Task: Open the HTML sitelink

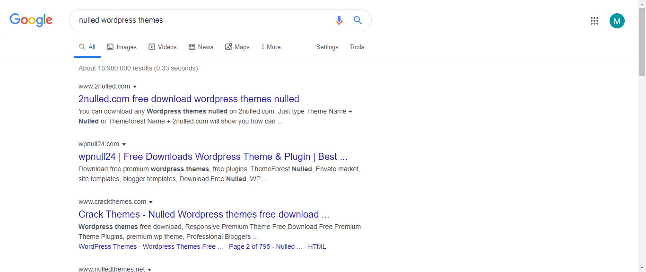Action: pos(317,246)
